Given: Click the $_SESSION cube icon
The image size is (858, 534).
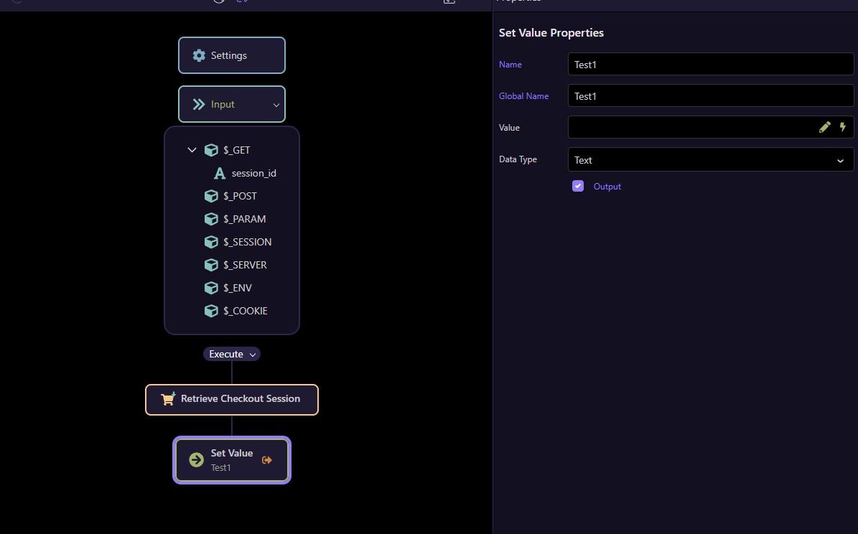Looking at the screenshot, I should pos(211,242).
